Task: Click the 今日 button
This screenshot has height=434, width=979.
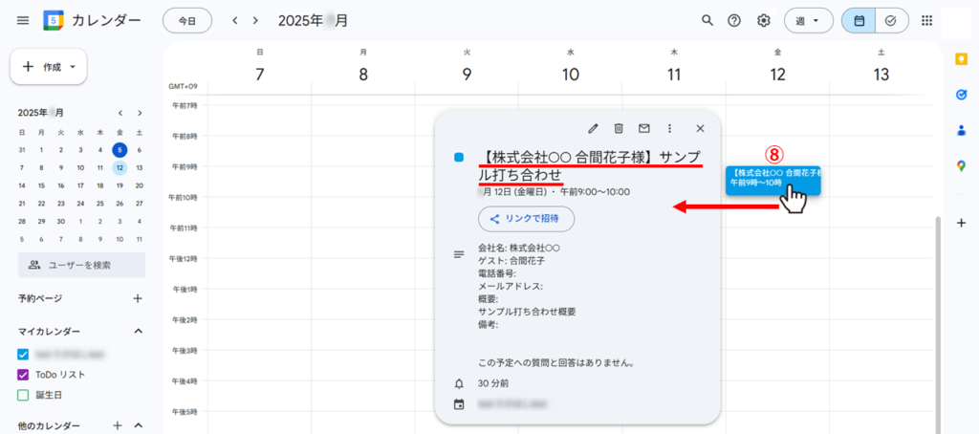Action: (x=187, y=20)
